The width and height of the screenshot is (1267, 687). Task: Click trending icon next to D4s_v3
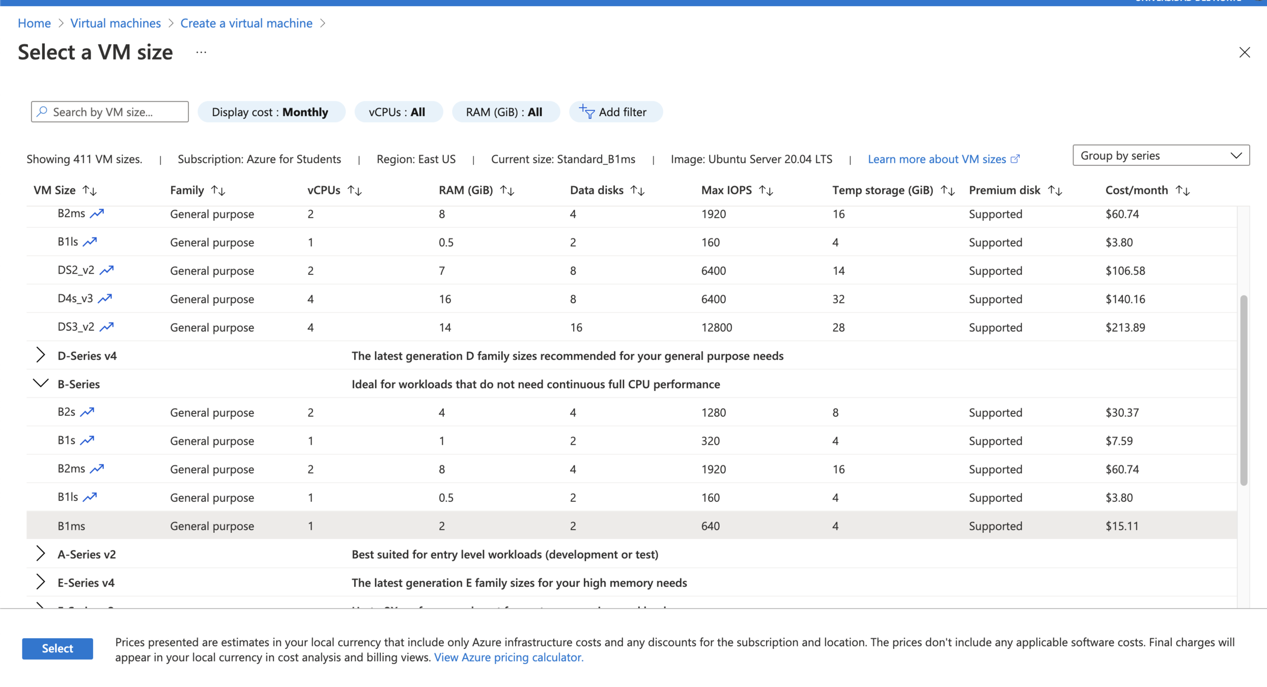[105, 299]
